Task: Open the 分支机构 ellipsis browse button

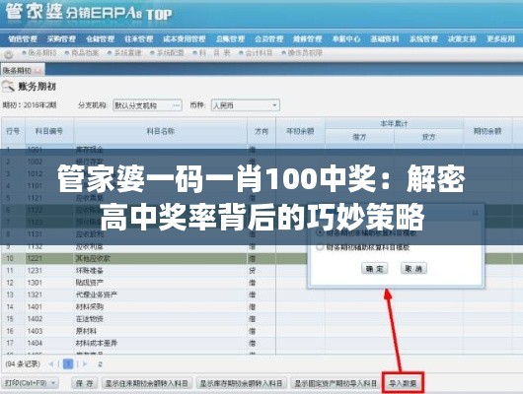Action: click(177, 105)
